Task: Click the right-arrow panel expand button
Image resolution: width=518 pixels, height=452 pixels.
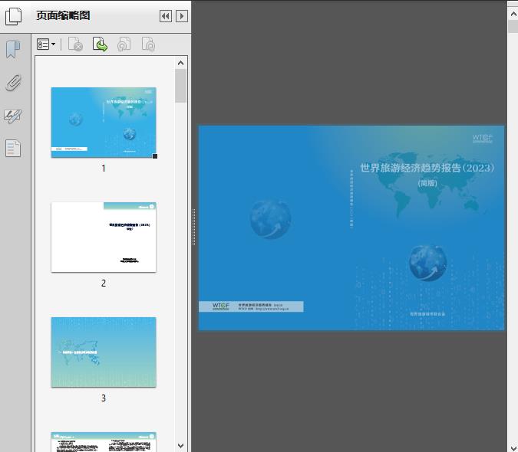Action: pyautogui.click(x=182, y=16)
